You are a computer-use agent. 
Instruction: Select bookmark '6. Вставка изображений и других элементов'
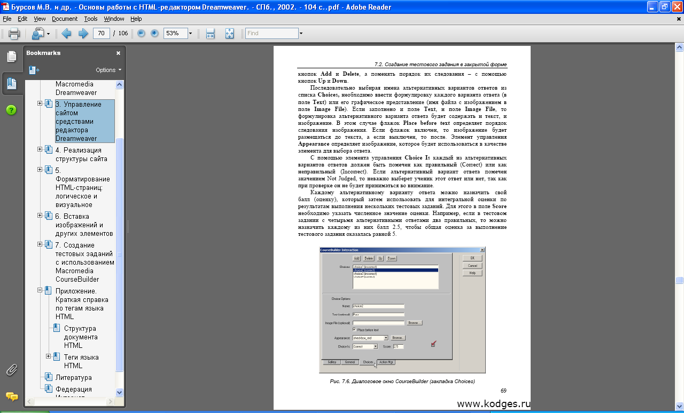[x=84, y=225]
